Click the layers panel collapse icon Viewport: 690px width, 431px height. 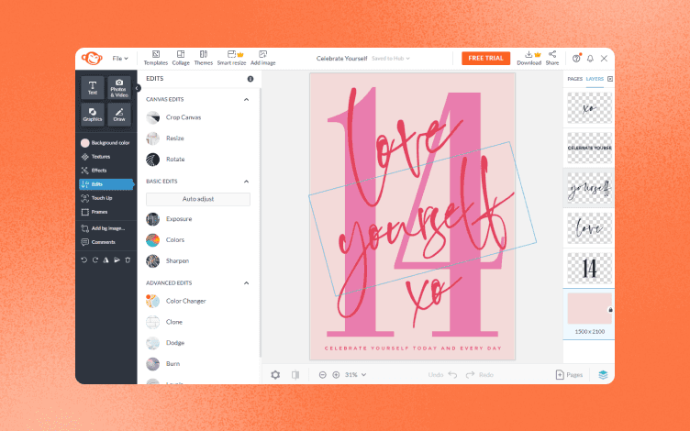click(x=610, y=79)
